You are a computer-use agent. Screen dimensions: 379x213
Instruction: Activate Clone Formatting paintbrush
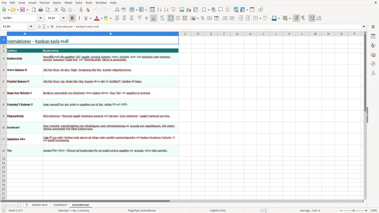[81, 10]
